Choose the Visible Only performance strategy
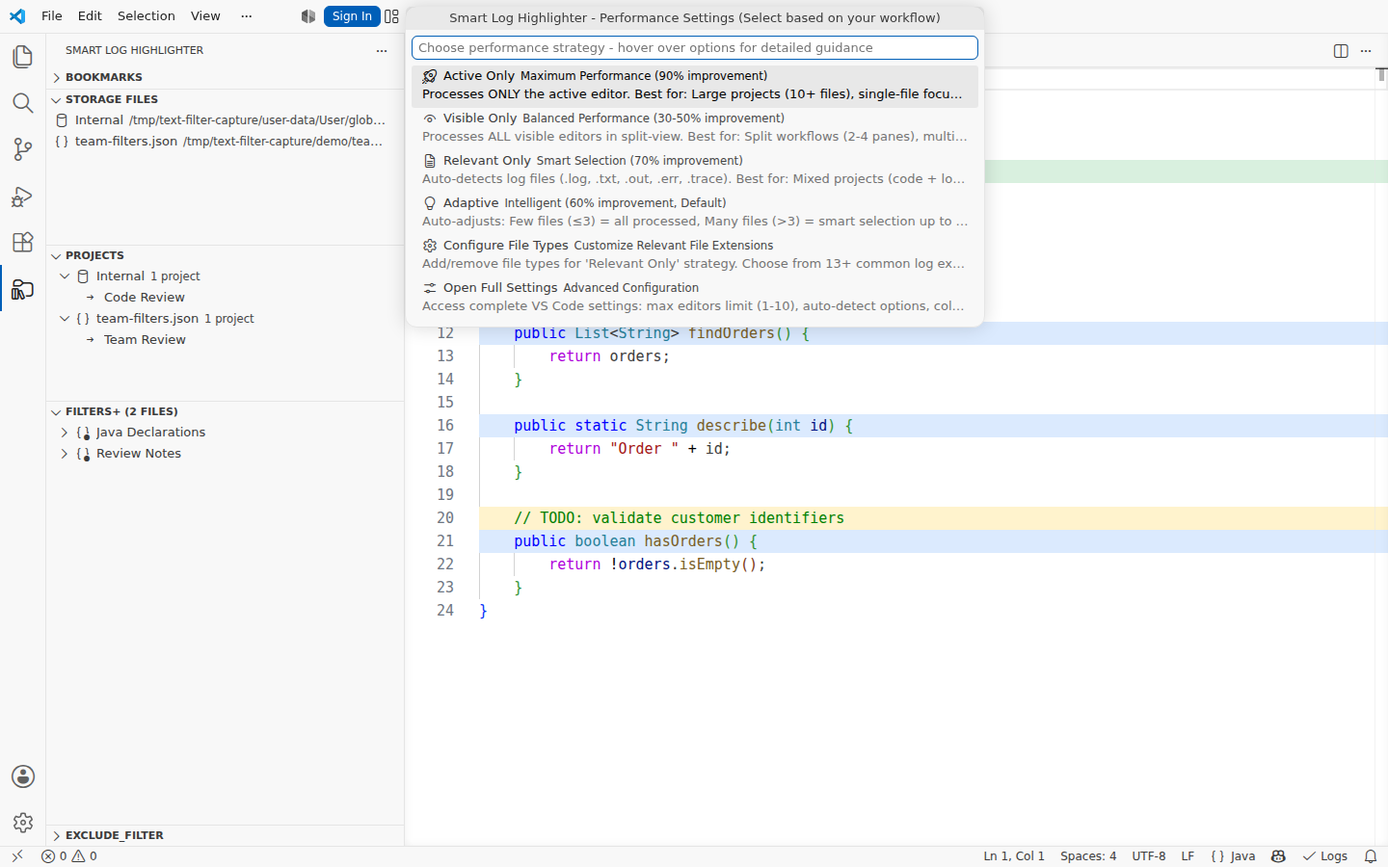 tap(695, 128)
